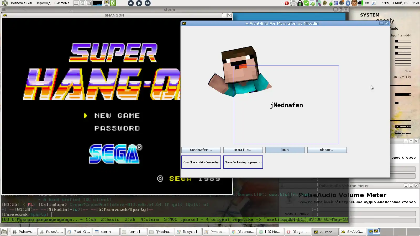420x236 pixels.
Task: Select PASSWORD in Super Hang-On
Action: click(x=117, y=128)
